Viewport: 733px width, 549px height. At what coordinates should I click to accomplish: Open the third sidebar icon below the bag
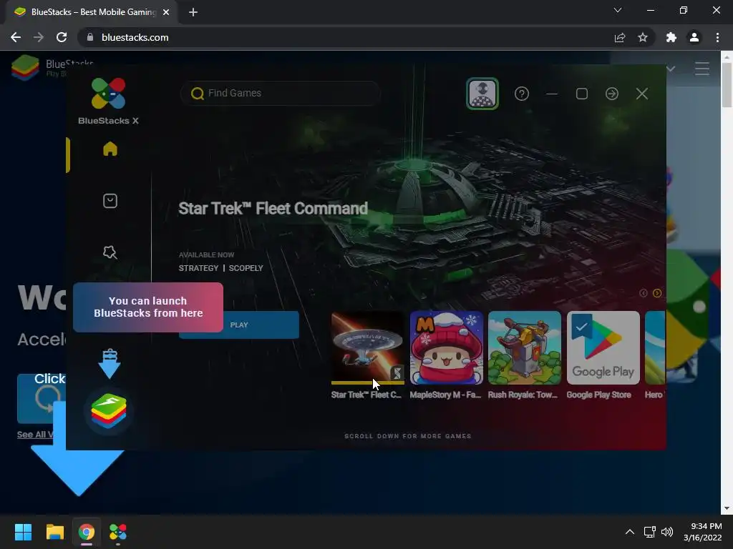[x=110, y=252]
